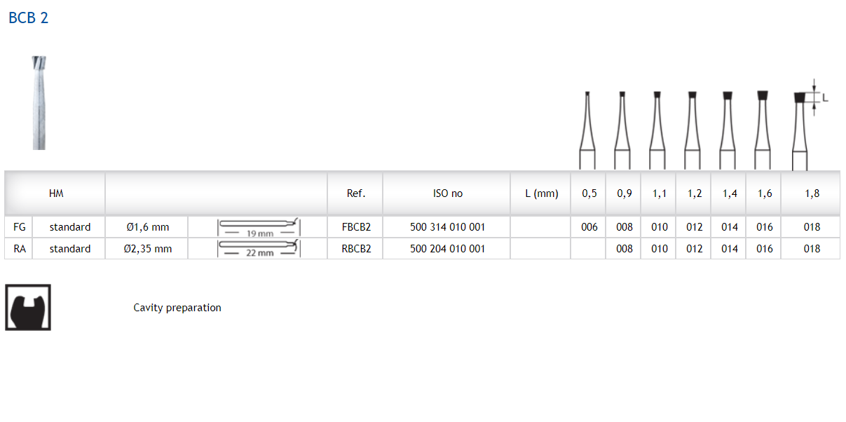Viewport: 846px width, 422px height.
Task: Click the Ø2,35 mm shank diameter cell
Action: [147, 249]
